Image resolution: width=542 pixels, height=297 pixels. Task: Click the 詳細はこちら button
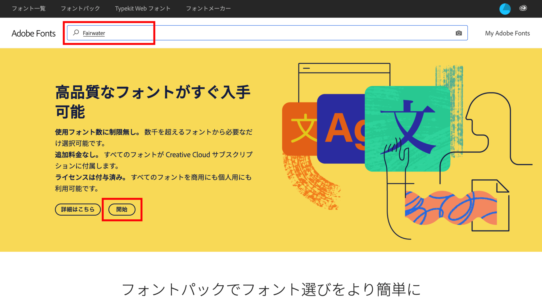[78, 209]
